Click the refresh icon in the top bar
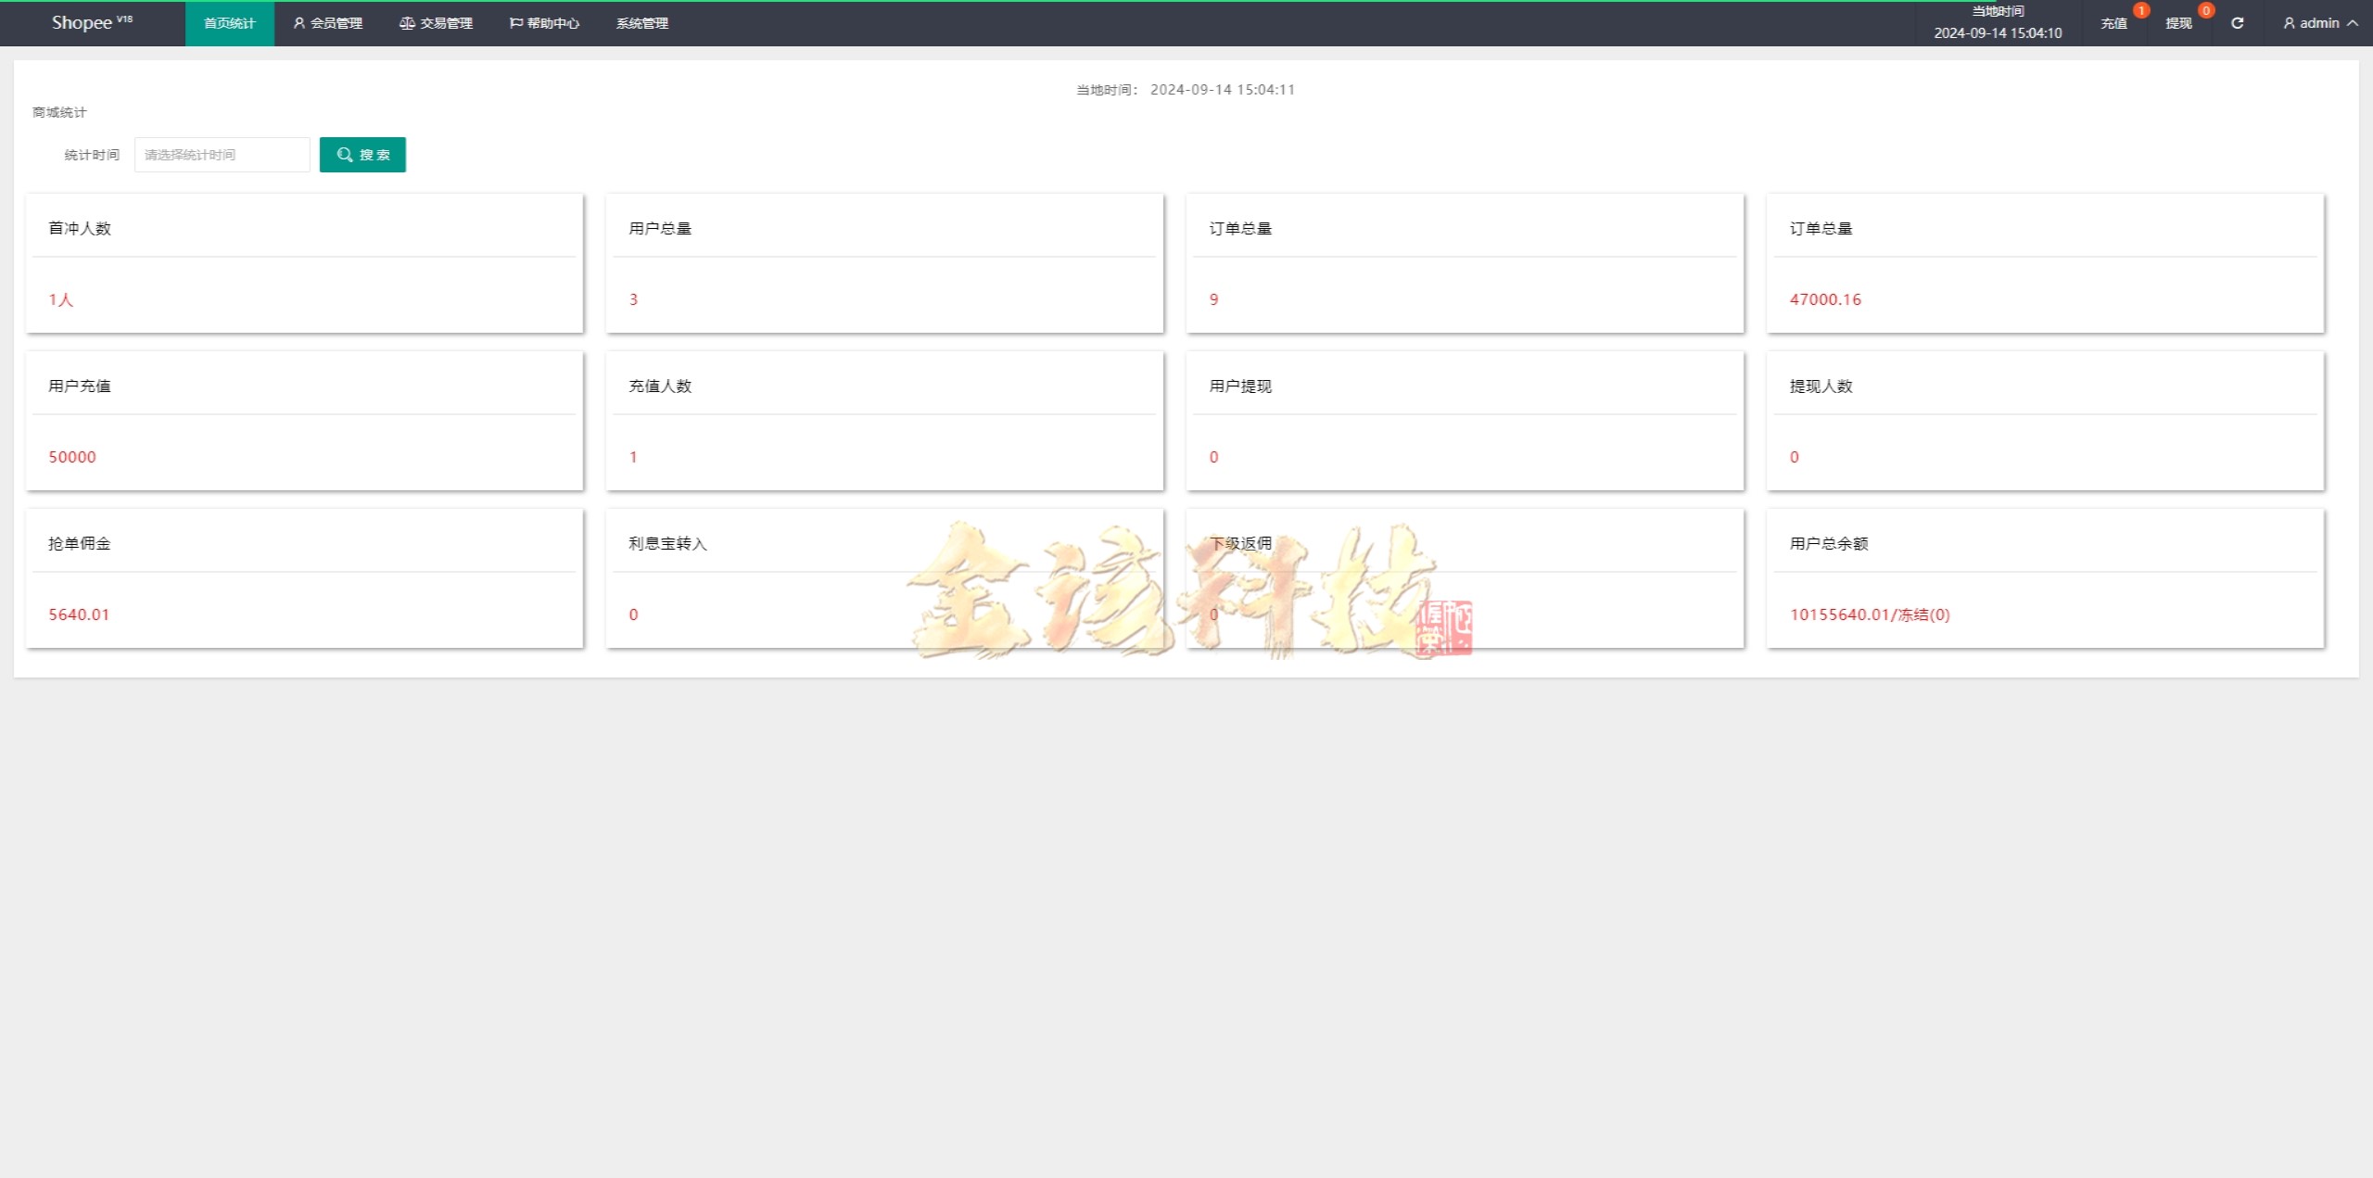 tap(2237, 23)
